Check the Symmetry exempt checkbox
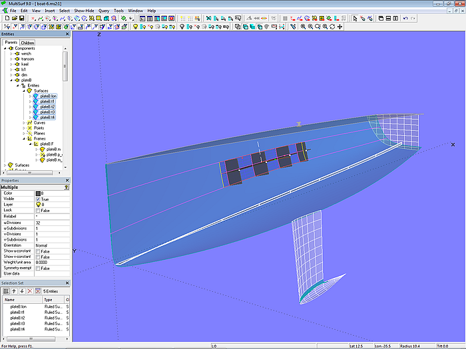This screenshot has width=466, height=349. point(38,268)
